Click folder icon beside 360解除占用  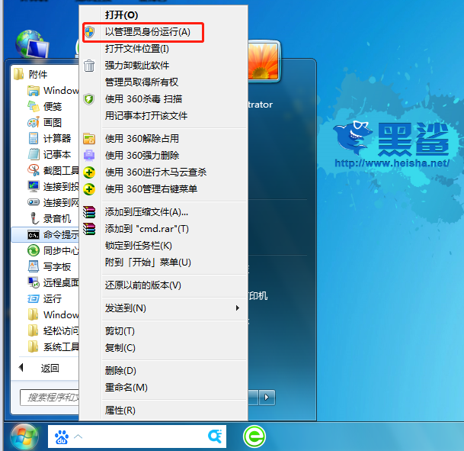click(x=89, y=139)
